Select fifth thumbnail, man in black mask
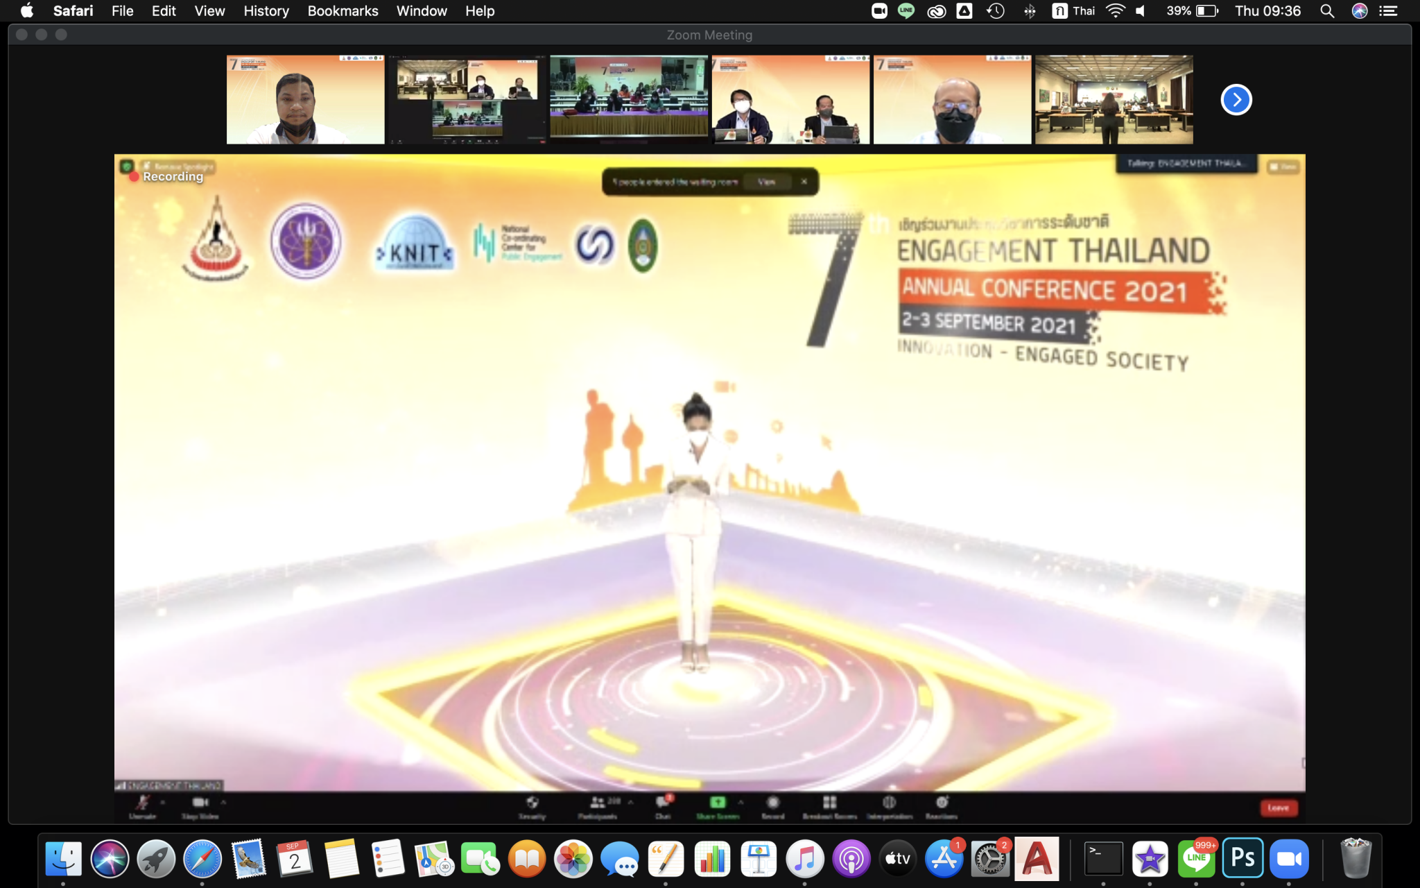1420x888 pixels. [952, 100]
